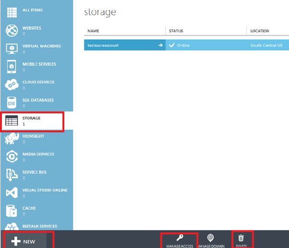
Task: Click the Delete trash can icon
Action: click(241, 237)
